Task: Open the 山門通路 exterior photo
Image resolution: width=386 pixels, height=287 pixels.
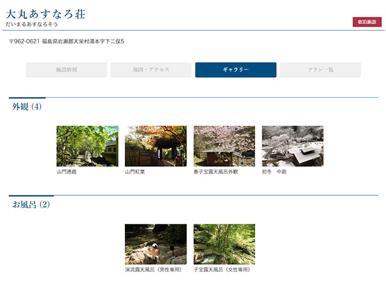Action: pyautogui.click(x=87, y=146)
